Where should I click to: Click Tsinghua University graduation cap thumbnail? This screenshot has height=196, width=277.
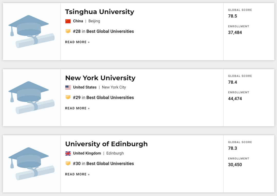click(32, 31)
